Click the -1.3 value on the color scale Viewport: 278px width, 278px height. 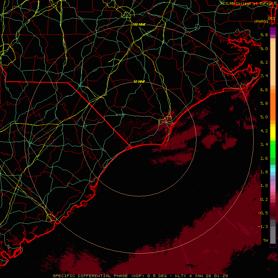263,227
